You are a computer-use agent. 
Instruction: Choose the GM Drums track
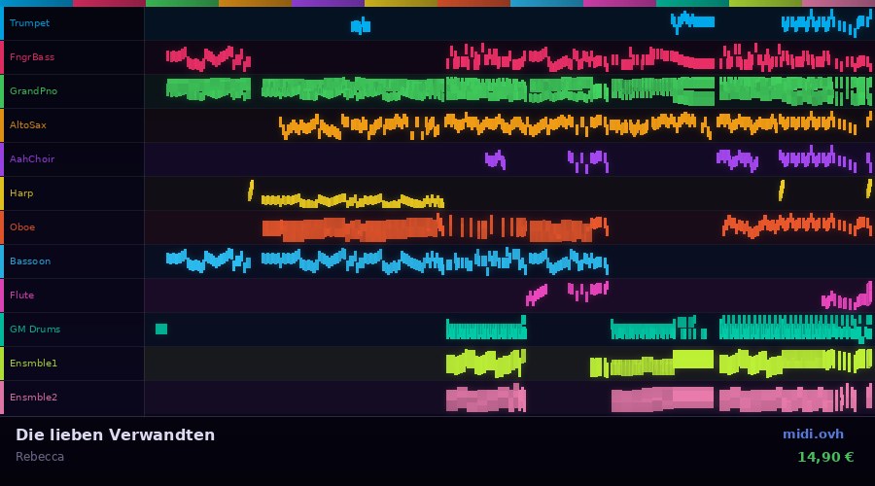pyautogui.click(x=35, y=330)
